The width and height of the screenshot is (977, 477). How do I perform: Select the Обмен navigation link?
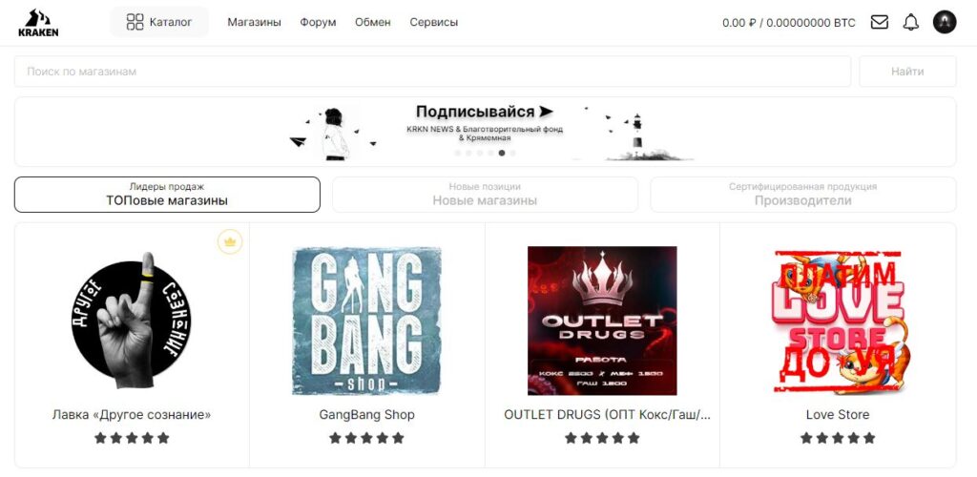(373, 22)
